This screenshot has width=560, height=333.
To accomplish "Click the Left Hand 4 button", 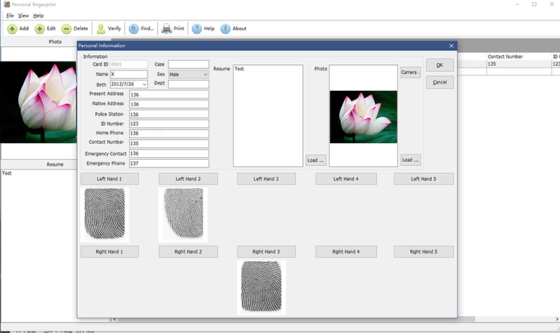I will (346, 179).
